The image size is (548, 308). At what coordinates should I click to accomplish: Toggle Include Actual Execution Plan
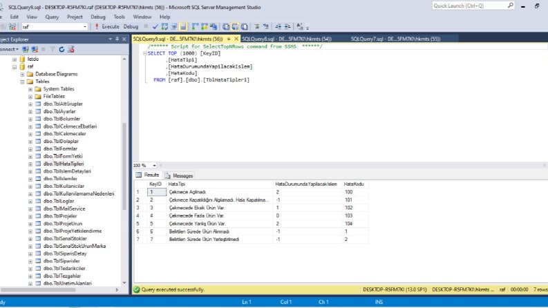(x=195, y=26)
